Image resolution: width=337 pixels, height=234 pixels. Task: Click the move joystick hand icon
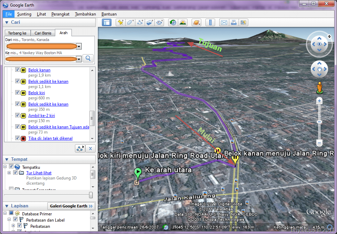point(319,69)
